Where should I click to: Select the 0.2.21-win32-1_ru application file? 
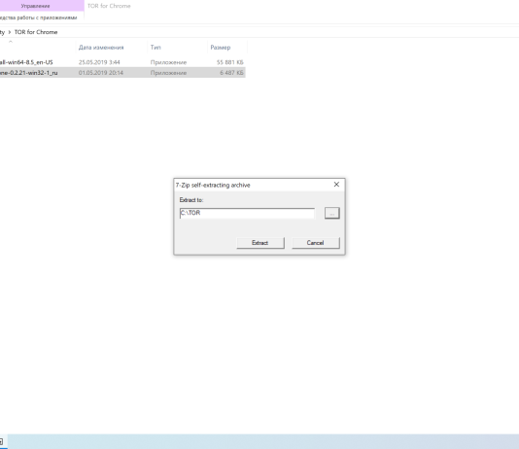(x=29, y=73)
